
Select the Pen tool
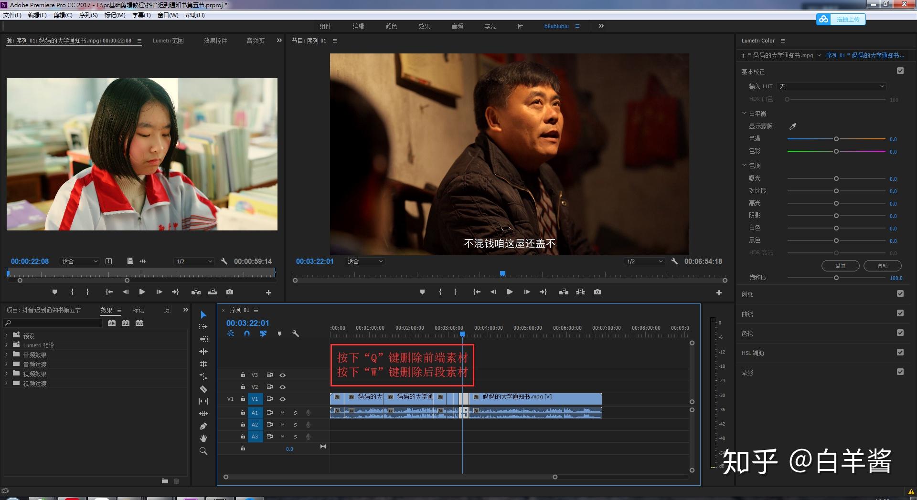tap(203, 426)
